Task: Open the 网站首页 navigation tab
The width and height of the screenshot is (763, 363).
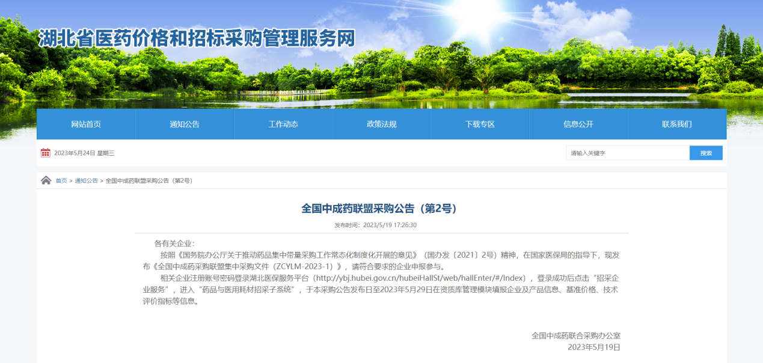Action: [86, 124]
